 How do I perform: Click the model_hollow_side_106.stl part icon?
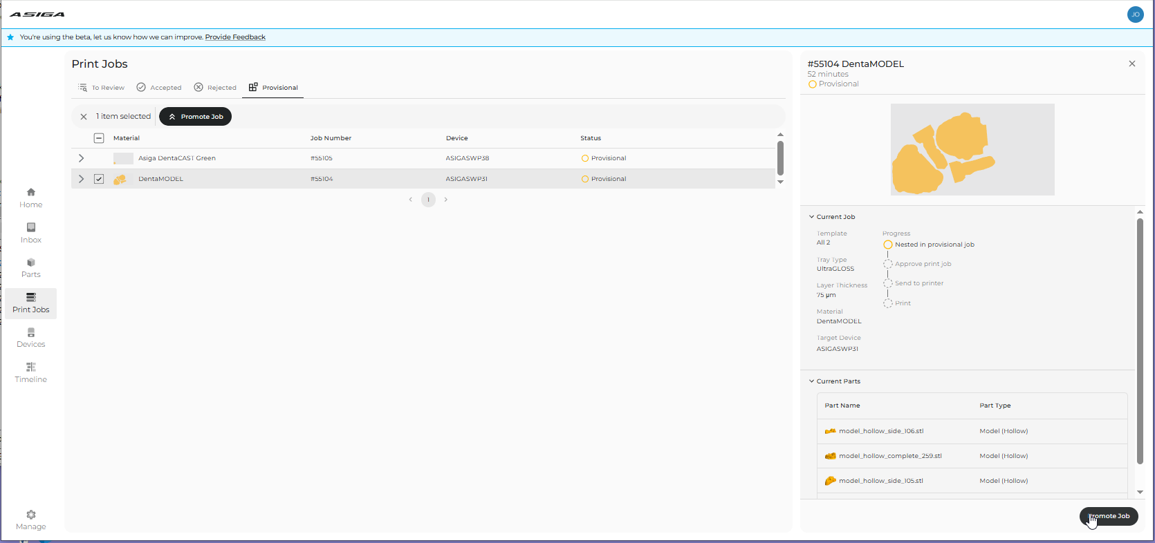click(831, 431)
